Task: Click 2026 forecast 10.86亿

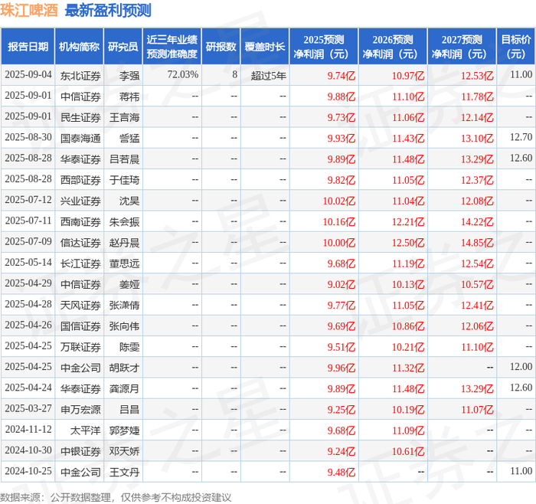Action: click(408, 326)
